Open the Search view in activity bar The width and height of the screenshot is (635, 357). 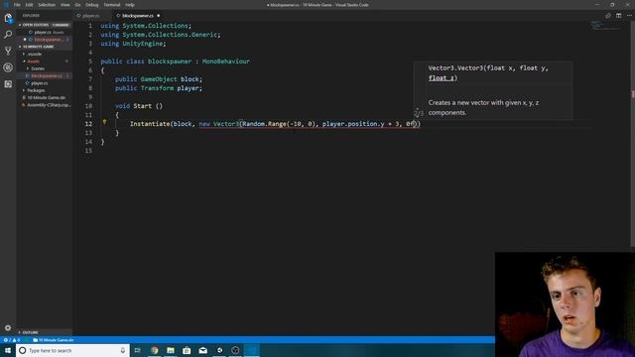(x=8, y=35)
